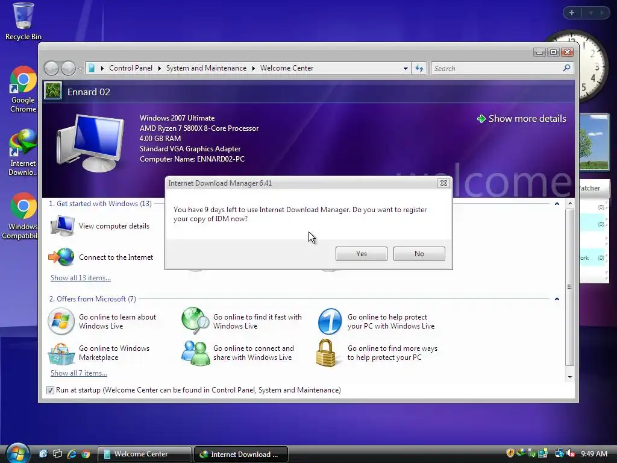Click the Back arrow in Welcome Center
Image resolution: width=617 pixels, height=463 pixels.
[51, 69]
